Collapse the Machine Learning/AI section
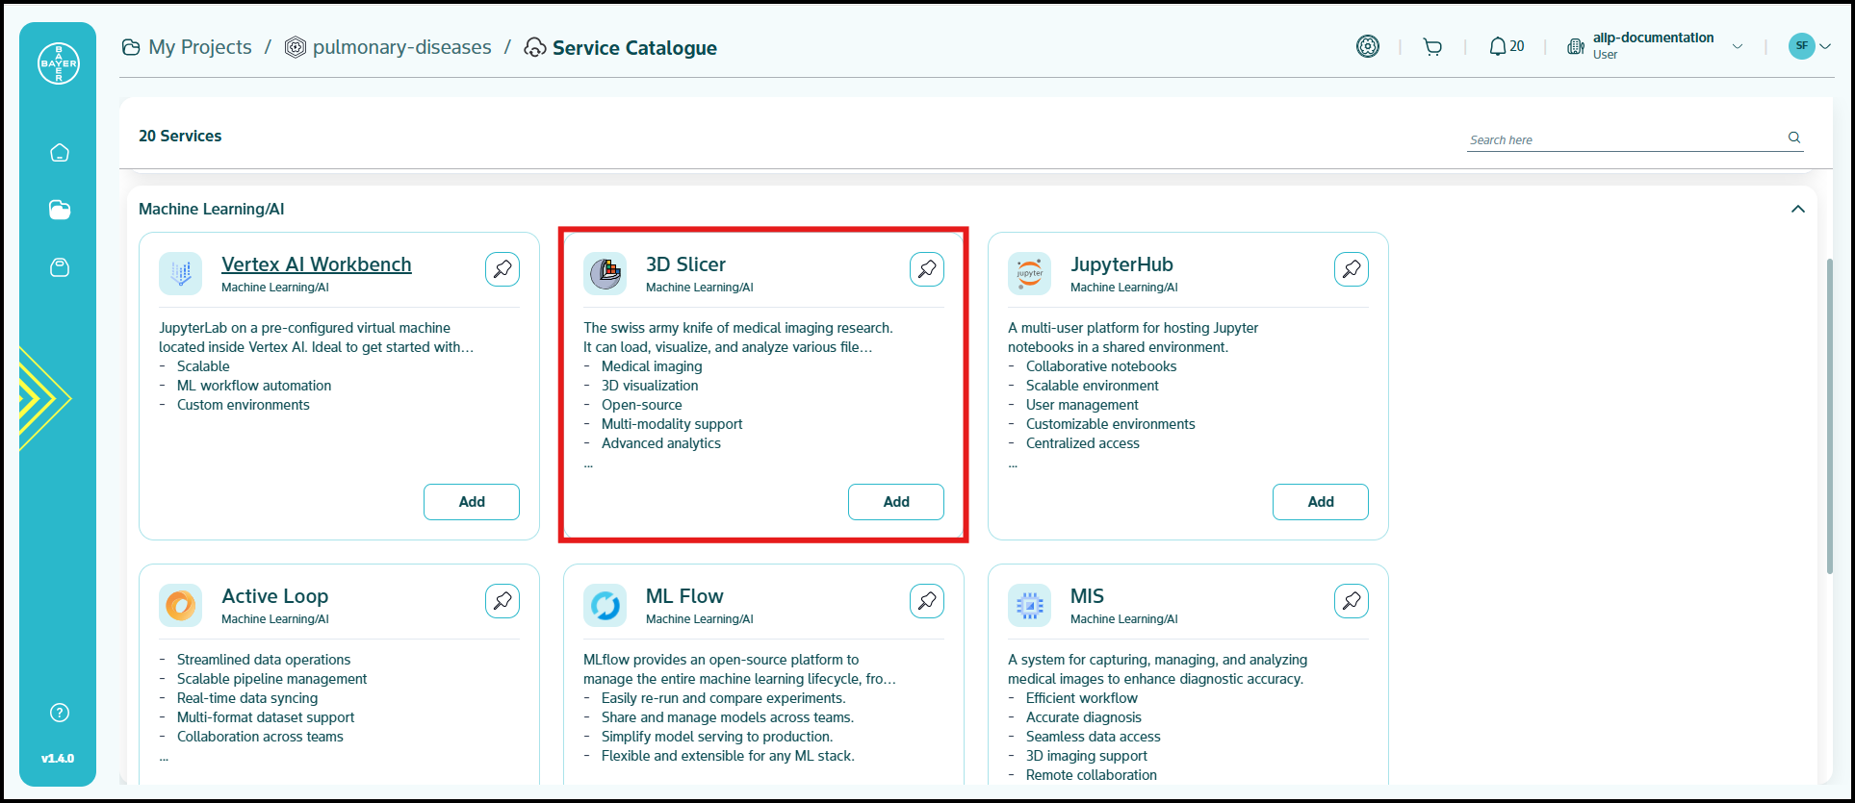Image resolution: width=1855 pixels, height=803 pixels. pyautogui.click(x=1797, y=210)
